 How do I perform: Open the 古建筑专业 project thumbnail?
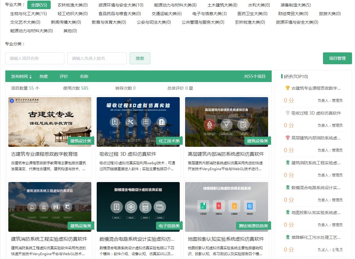[50, 122]
